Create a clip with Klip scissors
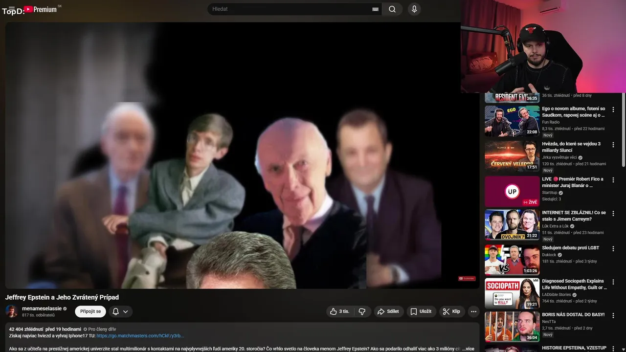This screenshot has height=352, width=626. [452, 311]
